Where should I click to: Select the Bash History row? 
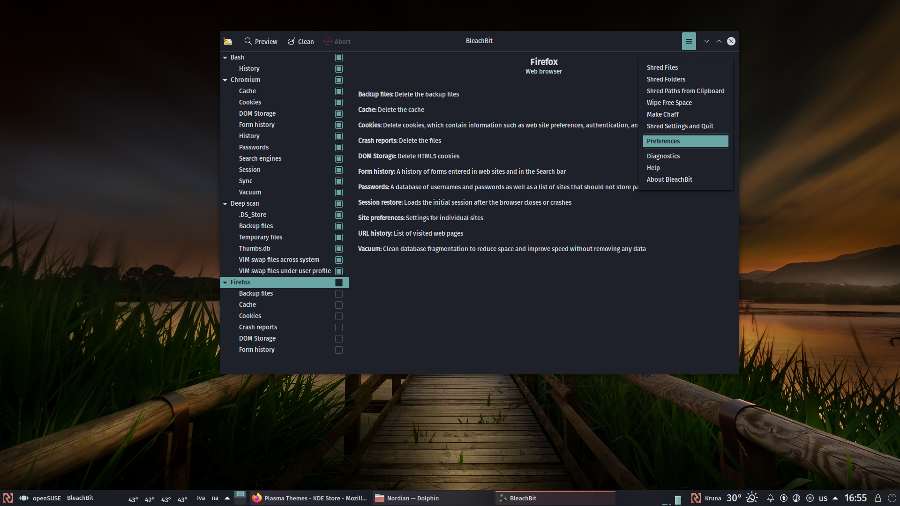point(285,69)
